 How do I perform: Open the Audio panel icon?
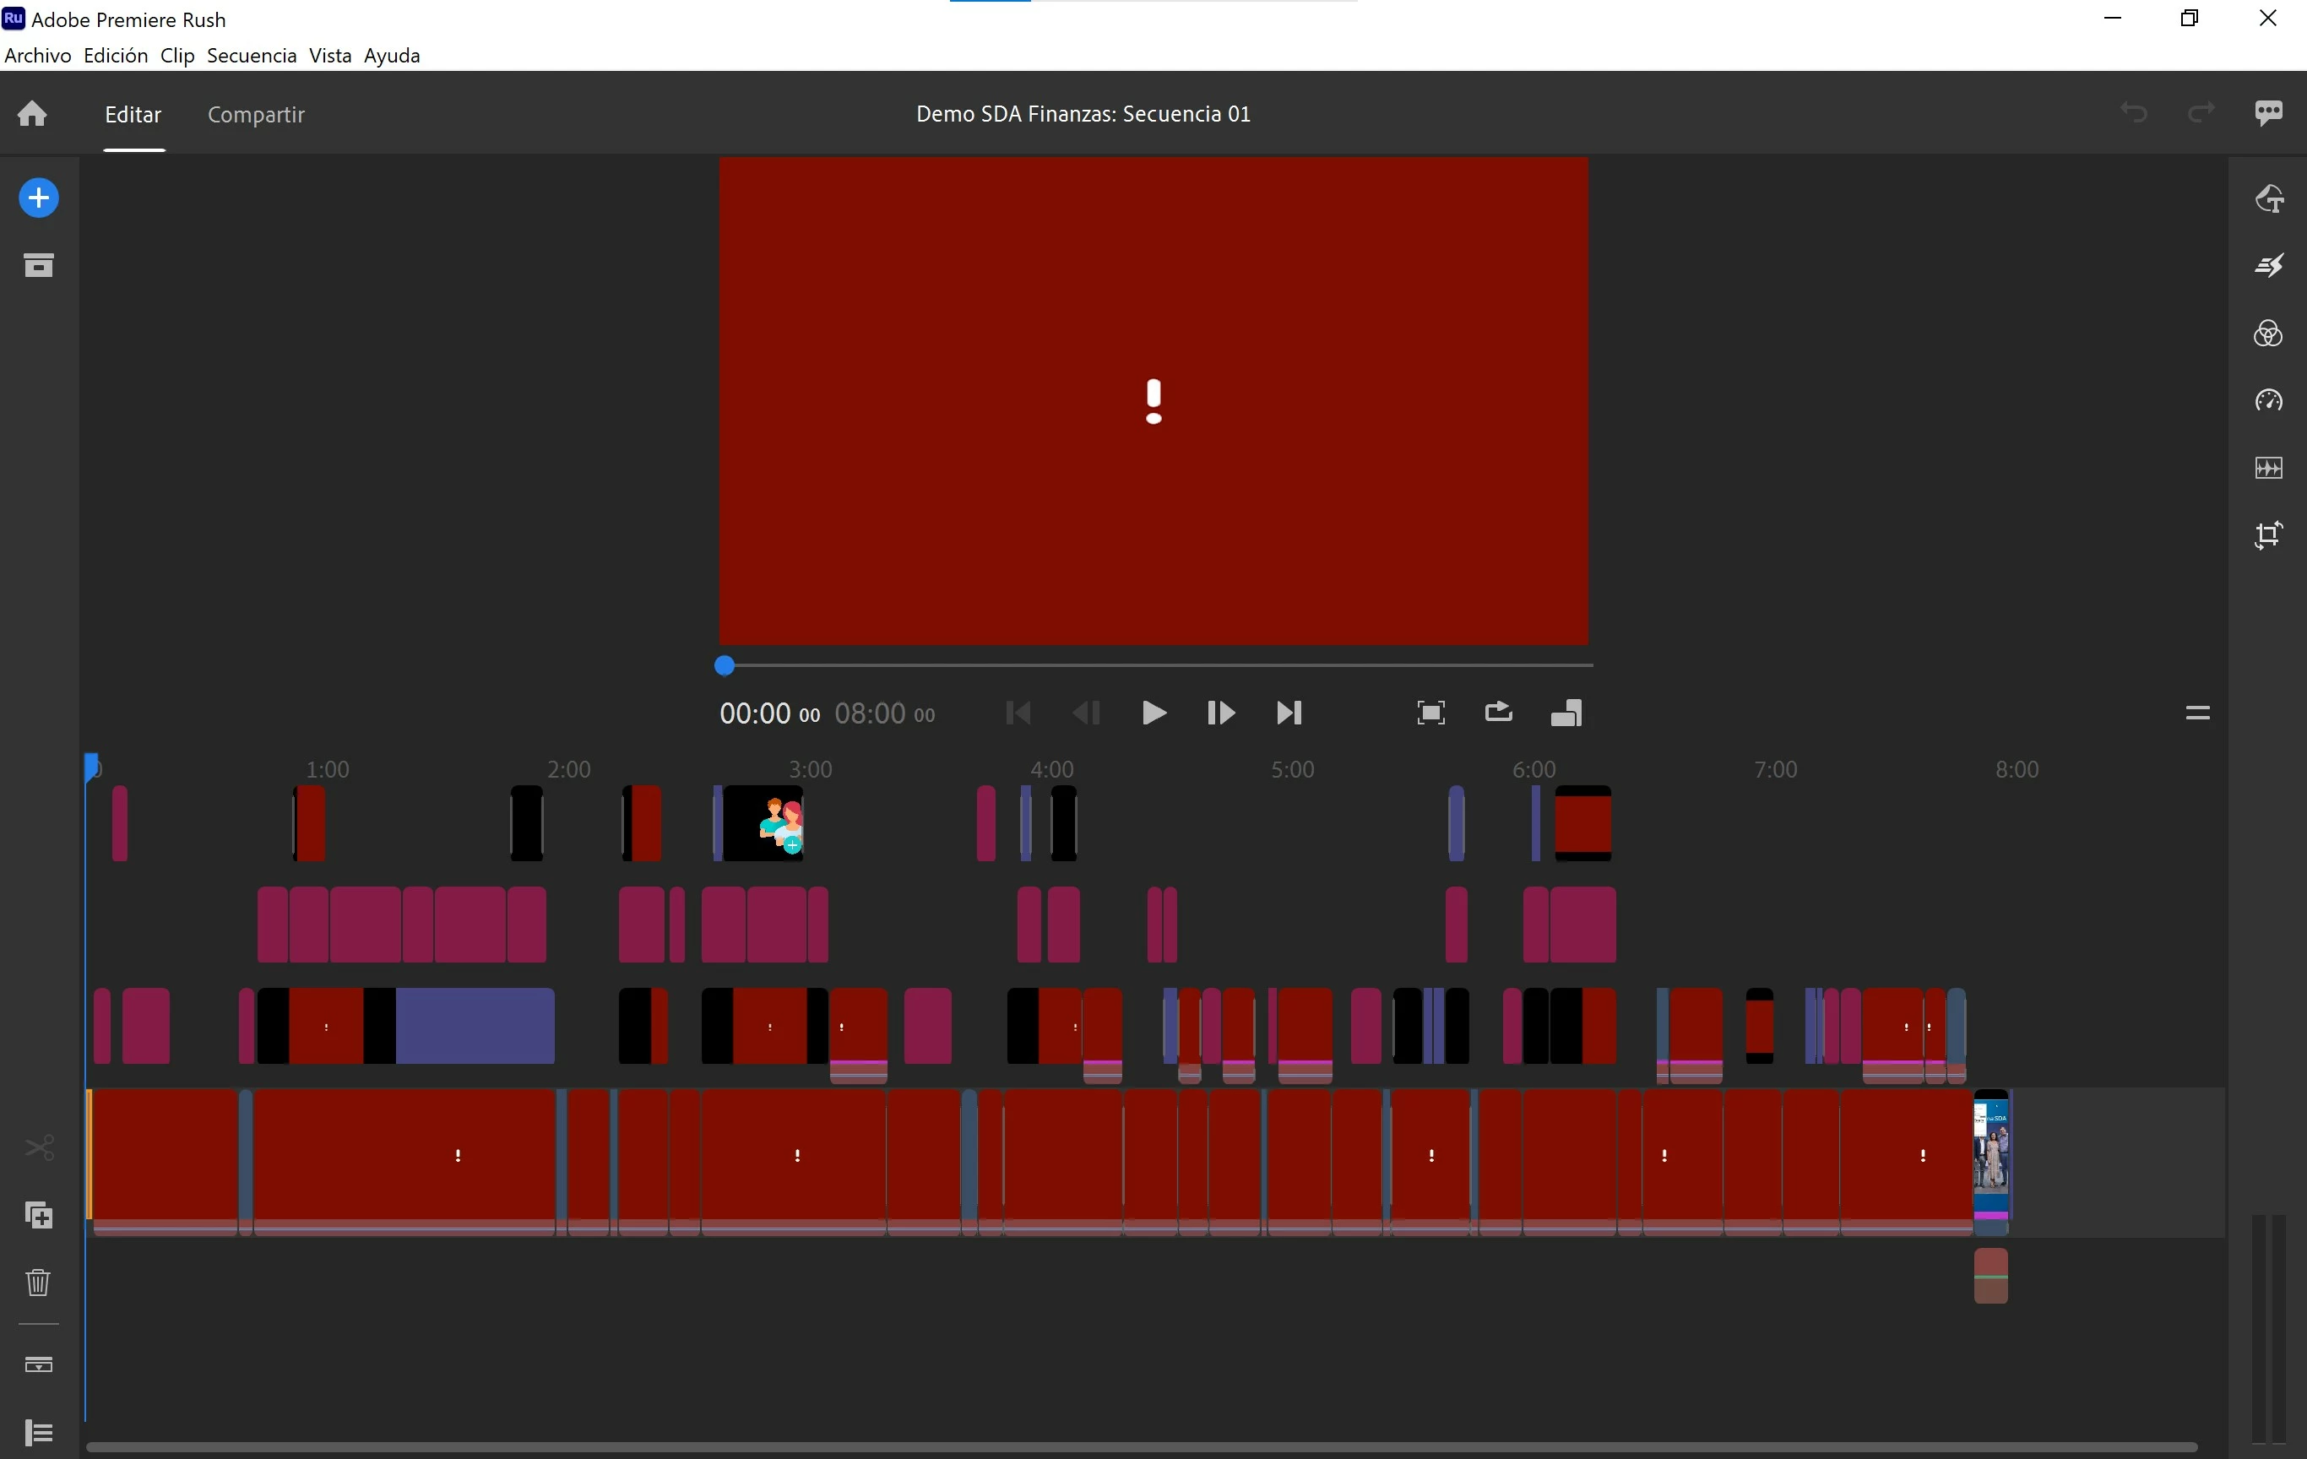click(x=2267, y=468)
